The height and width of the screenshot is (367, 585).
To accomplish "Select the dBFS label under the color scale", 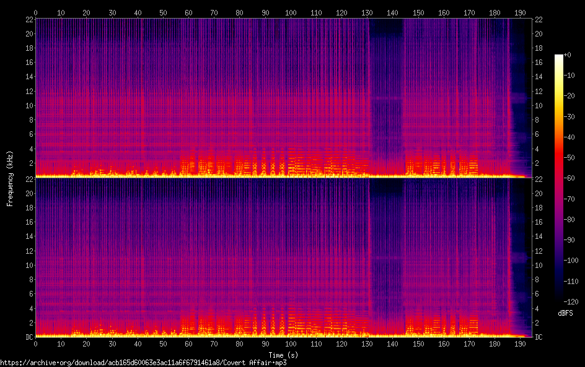I will coord(565,314).
